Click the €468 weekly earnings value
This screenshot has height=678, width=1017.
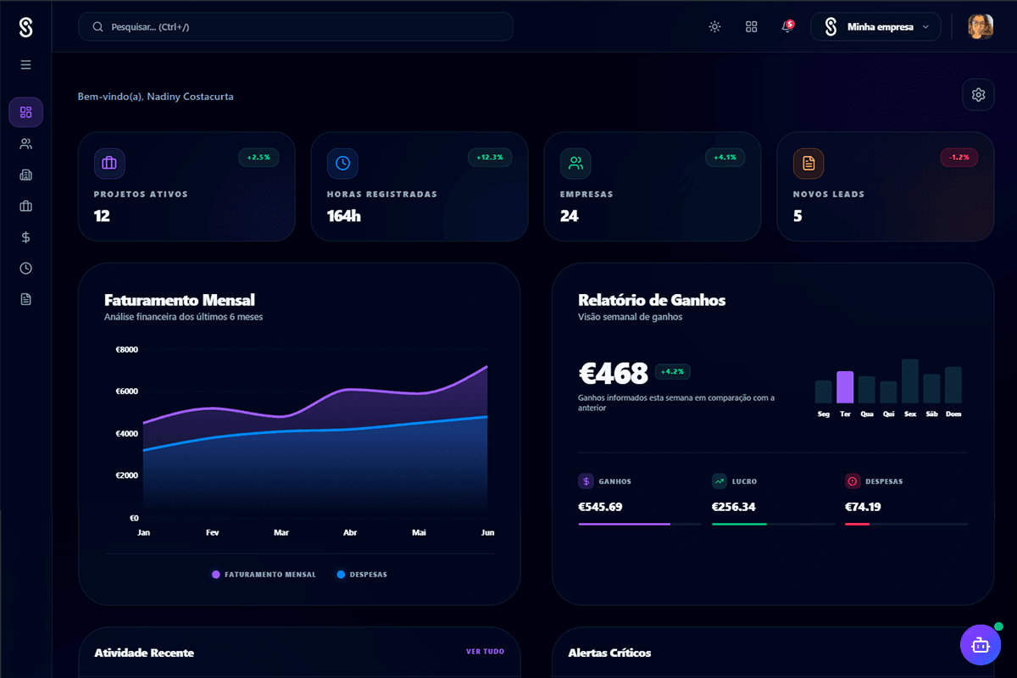(x=613, y=373)
